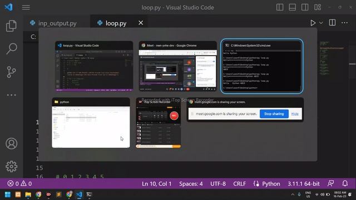
Task: Open the Sublime Text taskbar icon
Action: pyautogui.click(x=59, y=194)
